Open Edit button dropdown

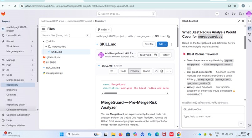coord(162,44)
